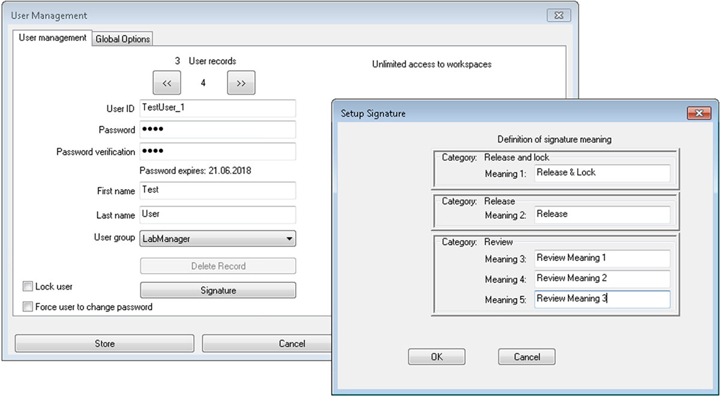Confirm Setup Signature with OK
Viewport: 720px width, 397px height.
pos(436,357)
